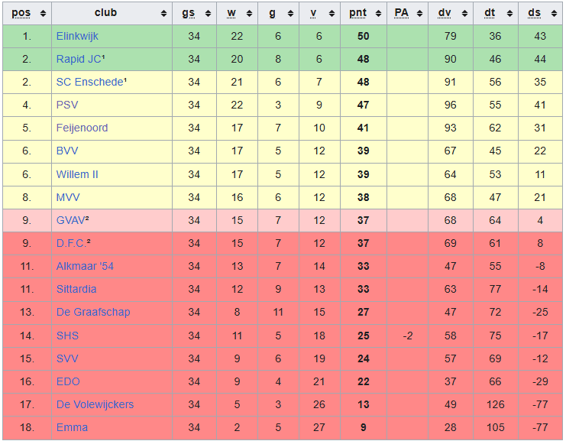
Task: Sort by points (pnt) column arrows
Action: coord(379,14)
